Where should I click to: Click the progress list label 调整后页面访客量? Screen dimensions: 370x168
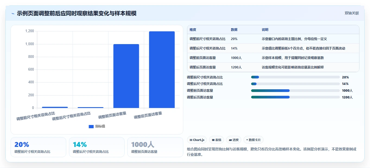(x=200, y=97)
